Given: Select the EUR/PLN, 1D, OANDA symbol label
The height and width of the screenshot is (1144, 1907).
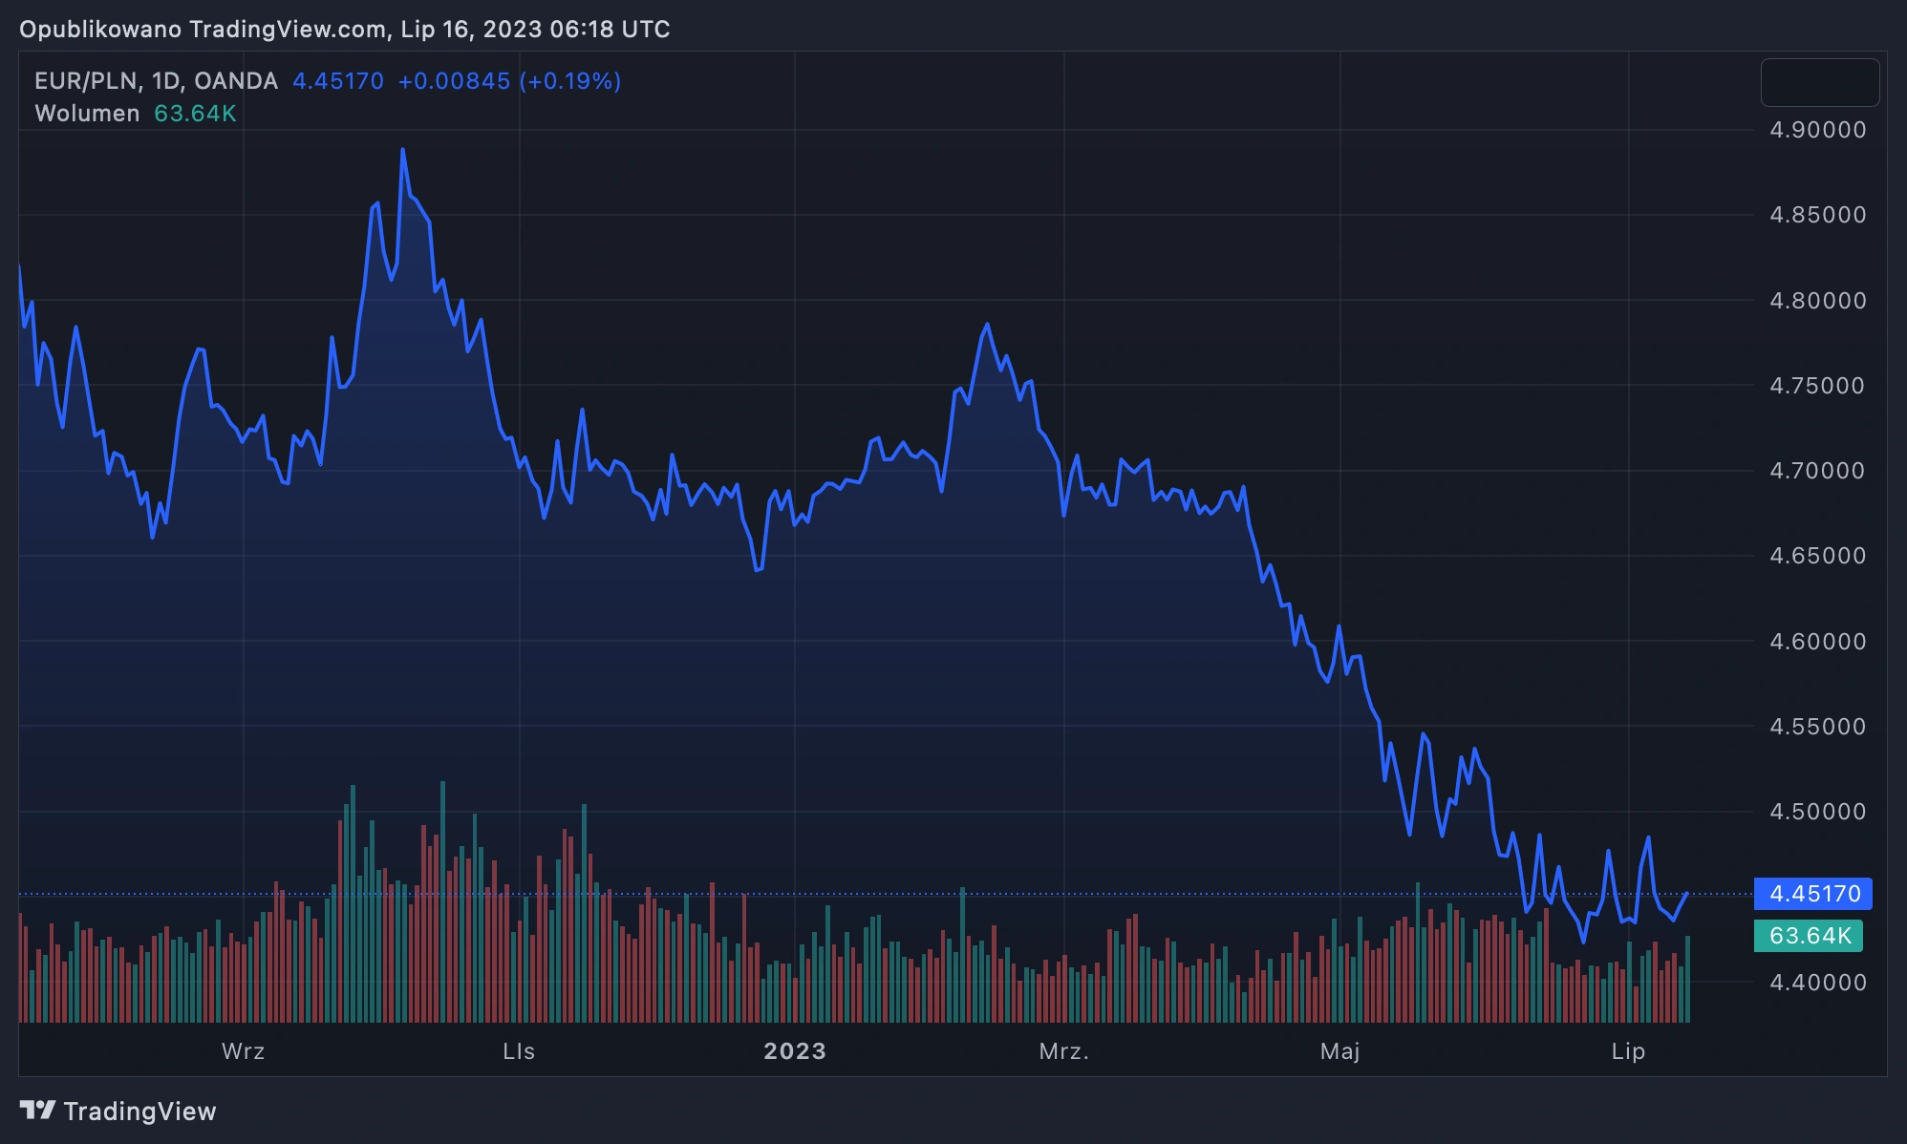Looking at the screenshot, I should pos(157,81).
